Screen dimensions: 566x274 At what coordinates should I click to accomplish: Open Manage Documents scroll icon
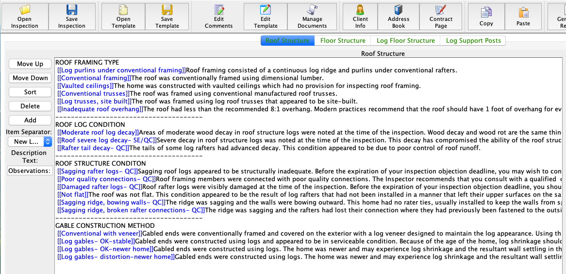(312, 17)
